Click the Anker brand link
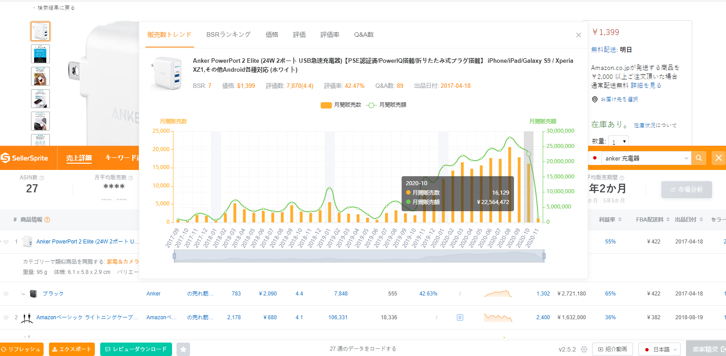The width and height of the screenshot is (726, 356). pos(153,294)
